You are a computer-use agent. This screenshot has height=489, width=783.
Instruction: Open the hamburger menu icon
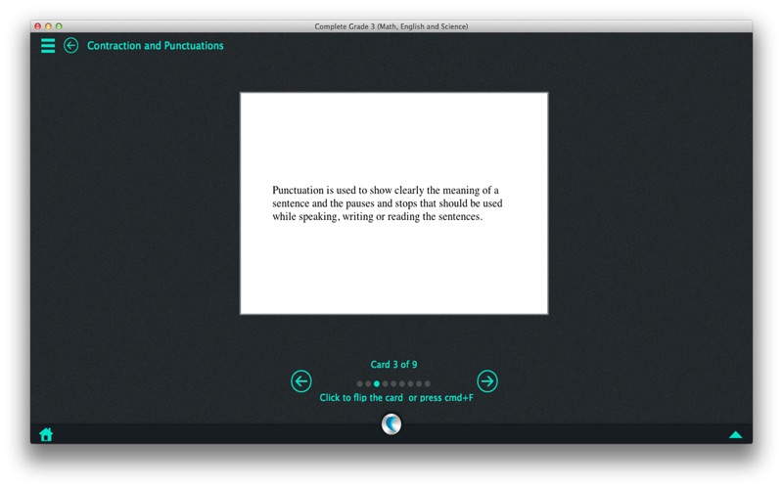pos(48,45)
